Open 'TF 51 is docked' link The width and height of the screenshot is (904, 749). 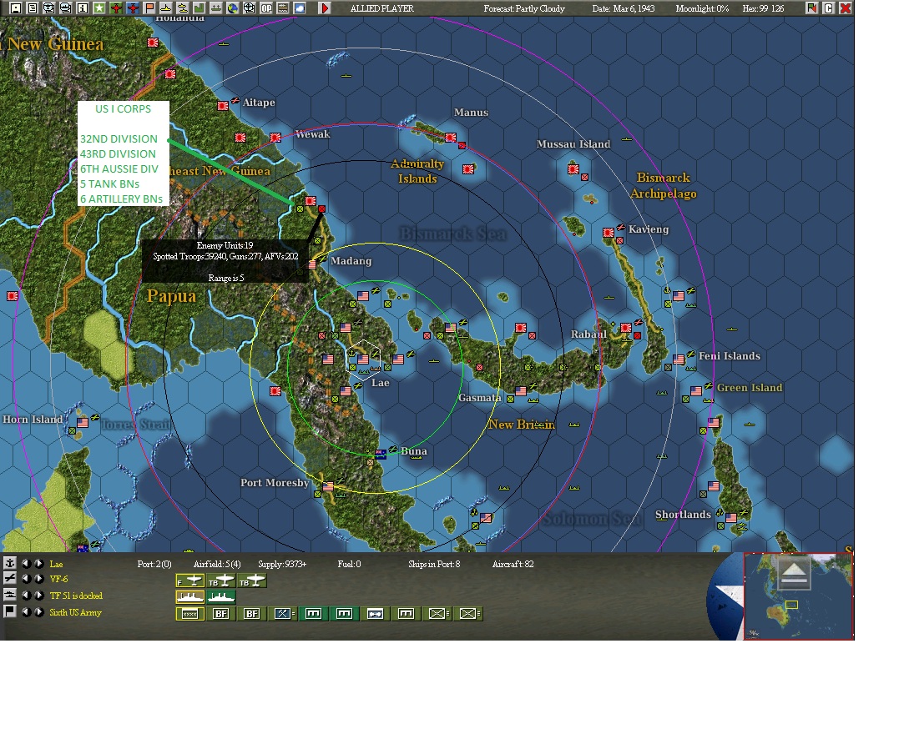coord(76,596)
